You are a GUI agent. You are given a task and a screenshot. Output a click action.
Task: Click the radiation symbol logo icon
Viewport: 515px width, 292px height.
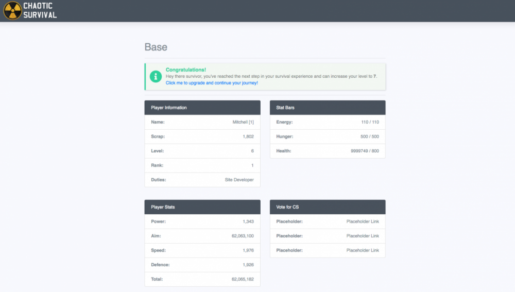click(12, 11)
